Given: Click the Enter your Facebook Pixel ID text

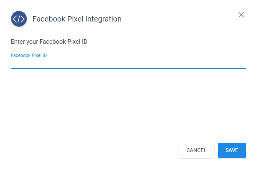Looking at the screenshot, I should (x=49, y=42).
